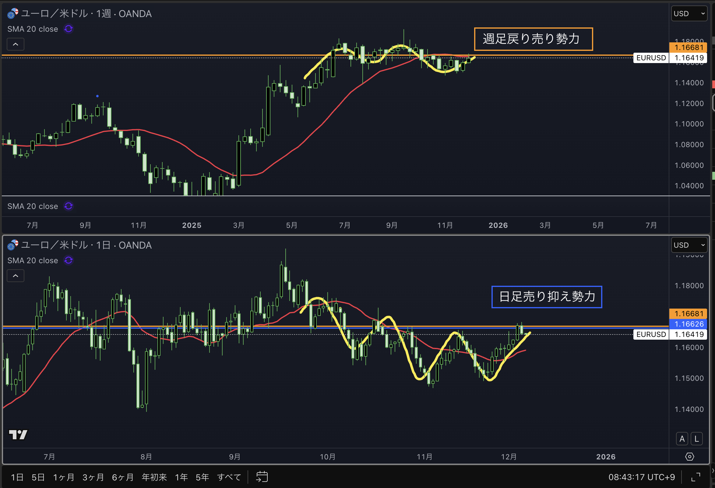Click the EUR/USD flag icon in weekly chart title
Screen dimensions: 715x488
(12, 13)
